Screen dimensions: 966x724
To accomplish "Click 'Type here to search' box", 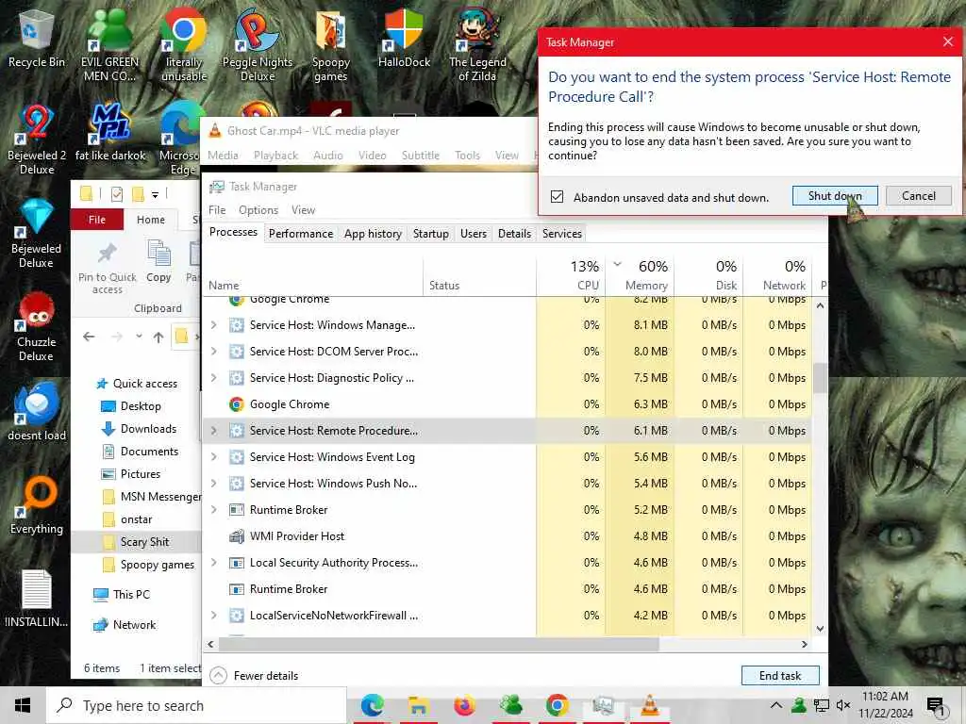I will coord(196,705).
